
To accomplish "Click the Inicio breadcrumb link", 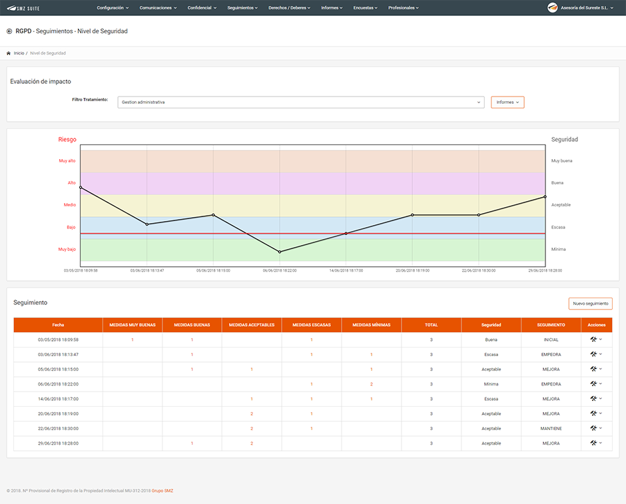I will (x=19, y=53).
